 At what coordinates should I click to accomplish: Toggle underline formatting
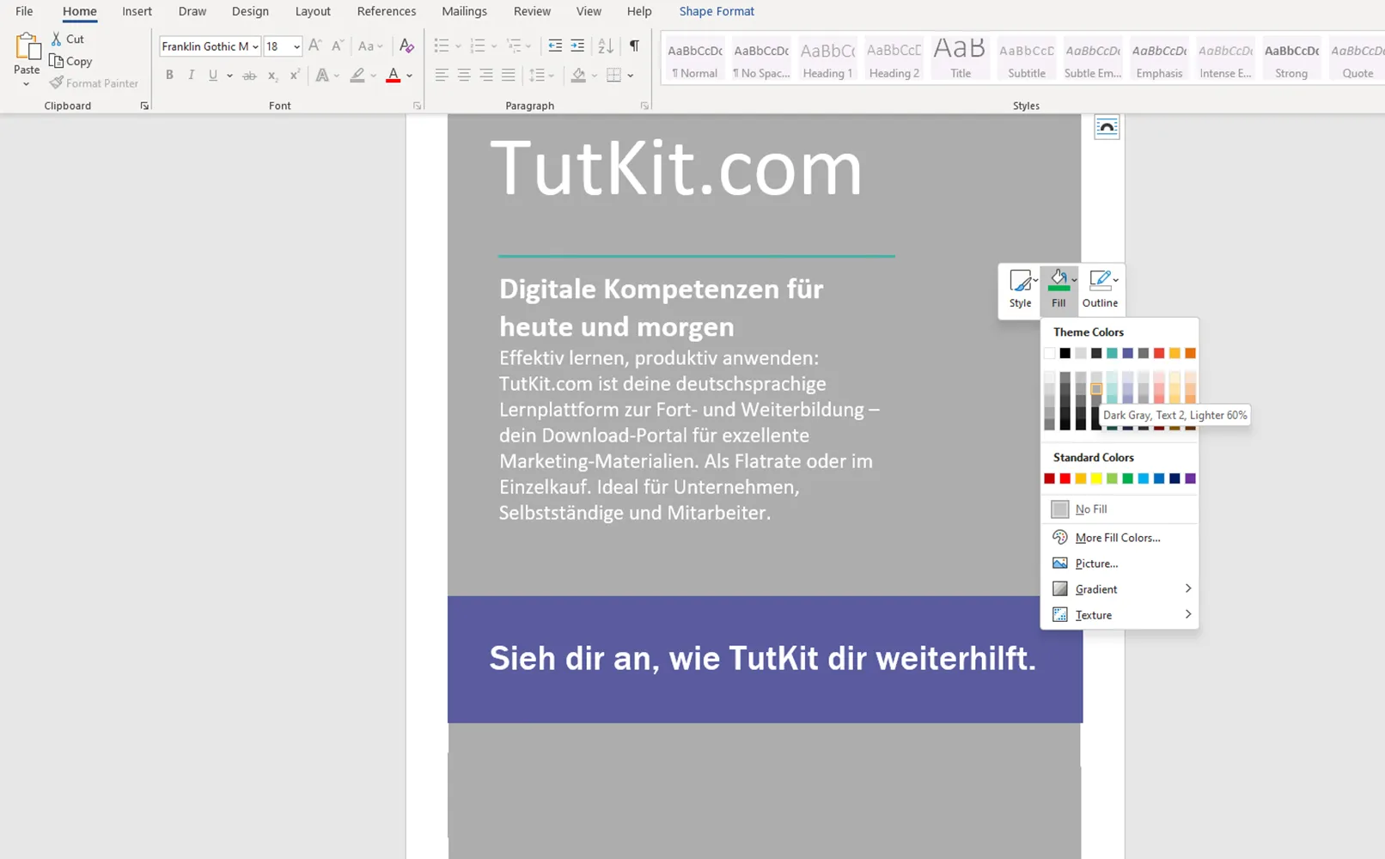tap(213, 76)
